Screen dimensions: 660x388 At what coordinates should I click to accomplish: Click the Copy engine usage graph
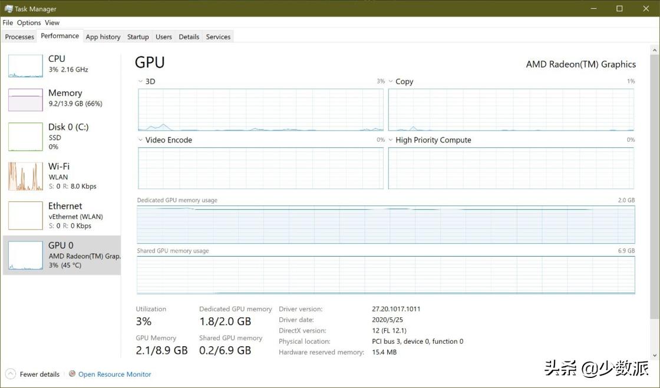point(511,110)
